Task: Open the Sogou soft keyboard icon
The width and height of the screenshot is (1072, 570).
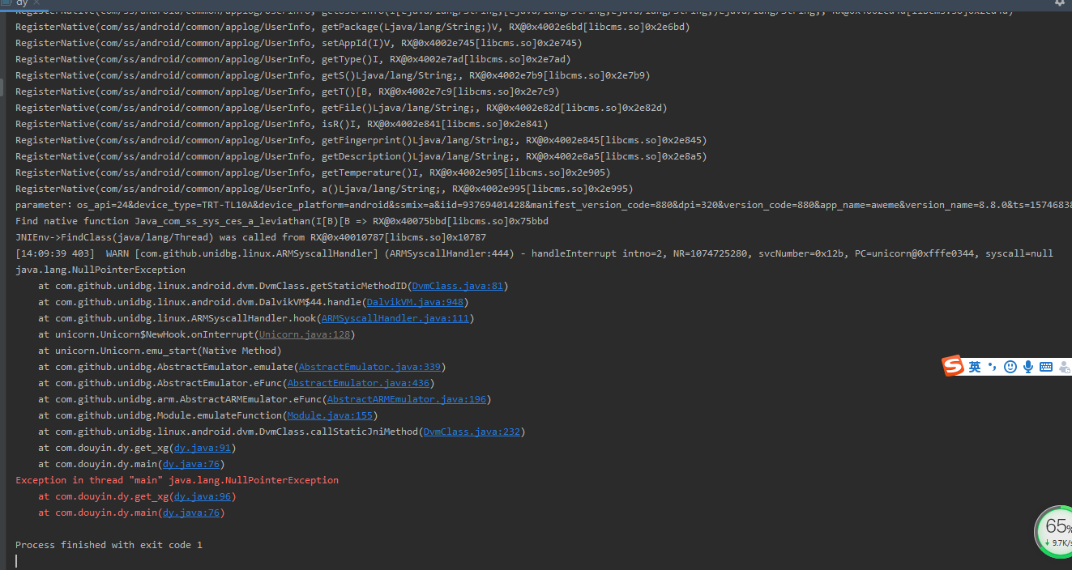Action: (x=1046, y=367)
